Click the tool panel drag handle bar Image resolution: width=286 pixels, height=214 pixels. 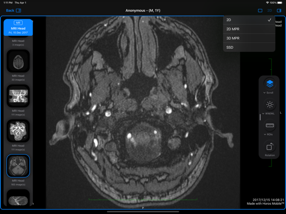260,117
